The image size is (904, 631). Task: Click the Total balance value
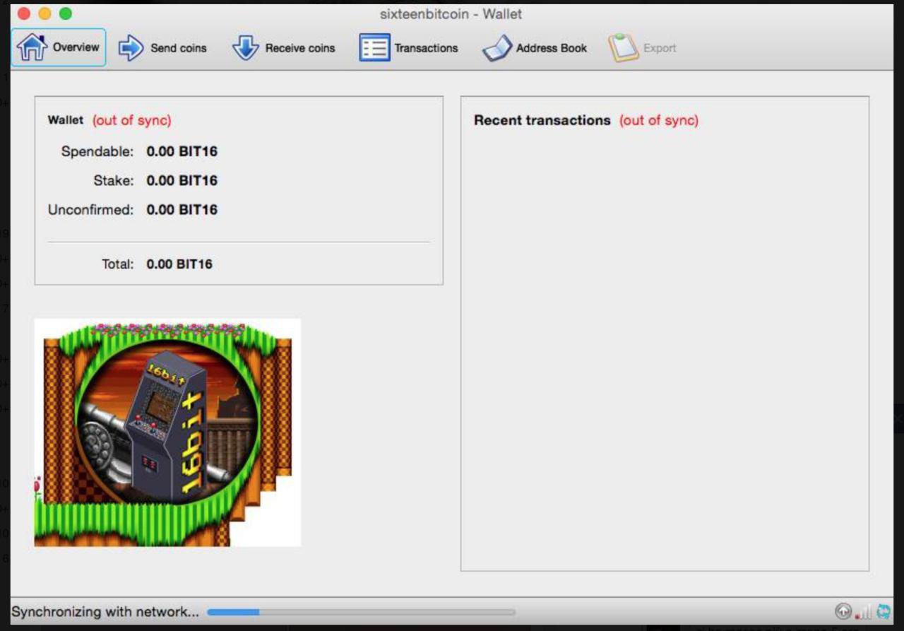pyautogui.click(x=179, y=264)
